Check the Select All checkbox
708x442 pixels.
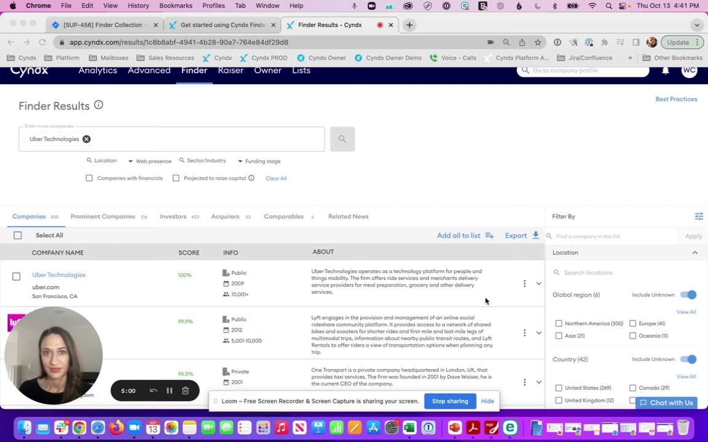18,236
